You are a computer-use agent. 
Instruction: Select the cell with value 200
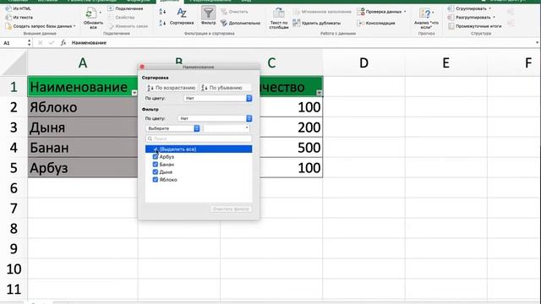point(292,128)
